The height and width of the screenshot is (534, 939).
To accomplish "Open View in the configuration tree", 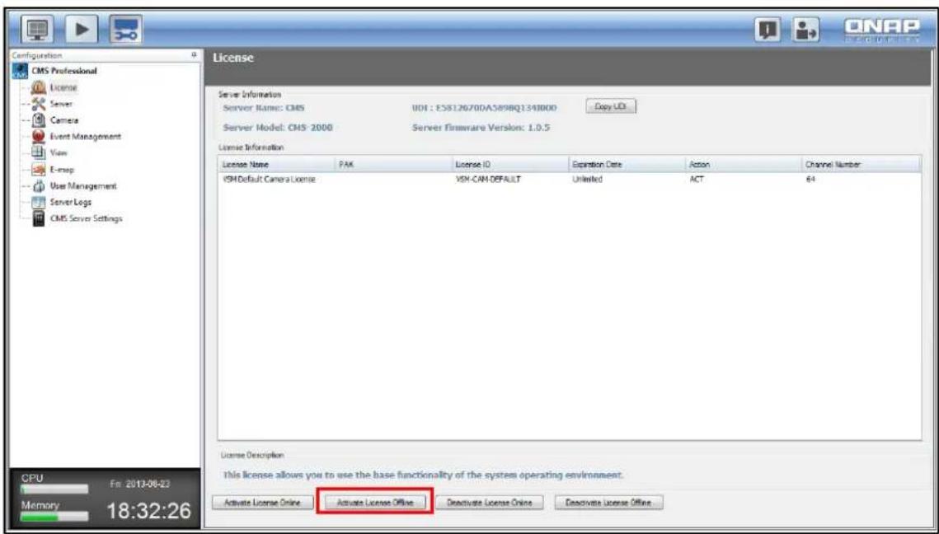I will [59, 152].
